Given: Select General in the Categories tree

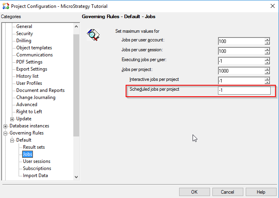Looking at the screenshot, I should (24, 26).
